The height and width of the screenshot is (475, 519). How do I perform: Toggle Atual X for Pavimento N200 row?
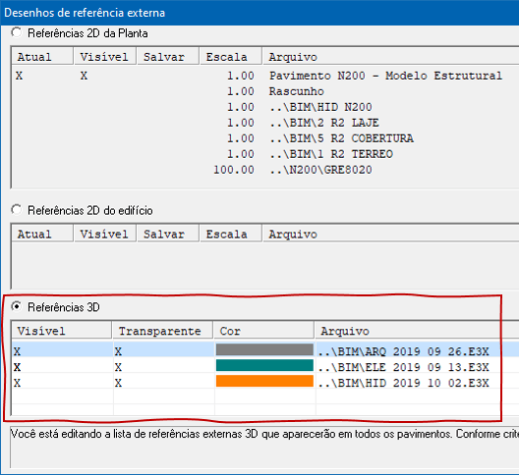click(20, 76)
